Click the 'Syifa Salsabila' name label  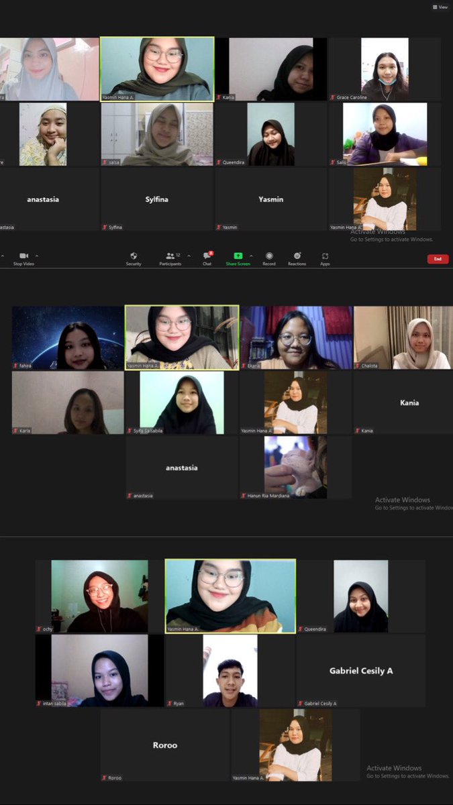coord(149,431)
